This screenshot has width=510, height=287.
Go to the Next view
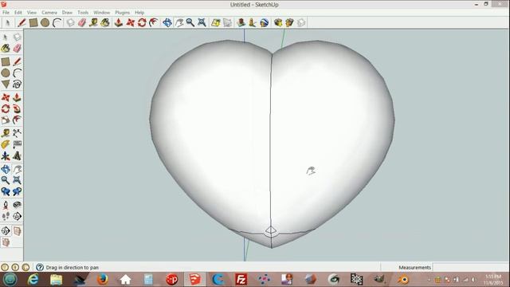coord(17,191)
